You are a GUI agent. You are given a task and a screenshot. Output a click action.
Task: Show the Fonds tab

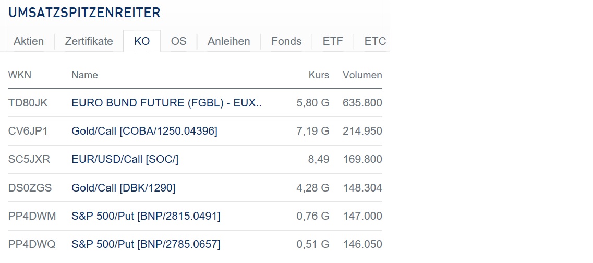pos(286,41)
